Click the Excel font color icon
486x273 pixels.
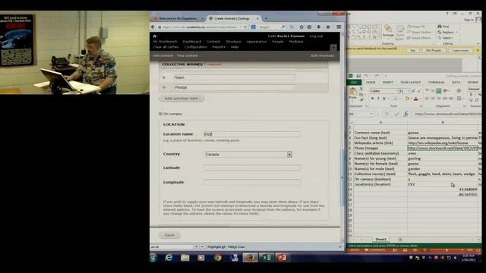point(416,99)
